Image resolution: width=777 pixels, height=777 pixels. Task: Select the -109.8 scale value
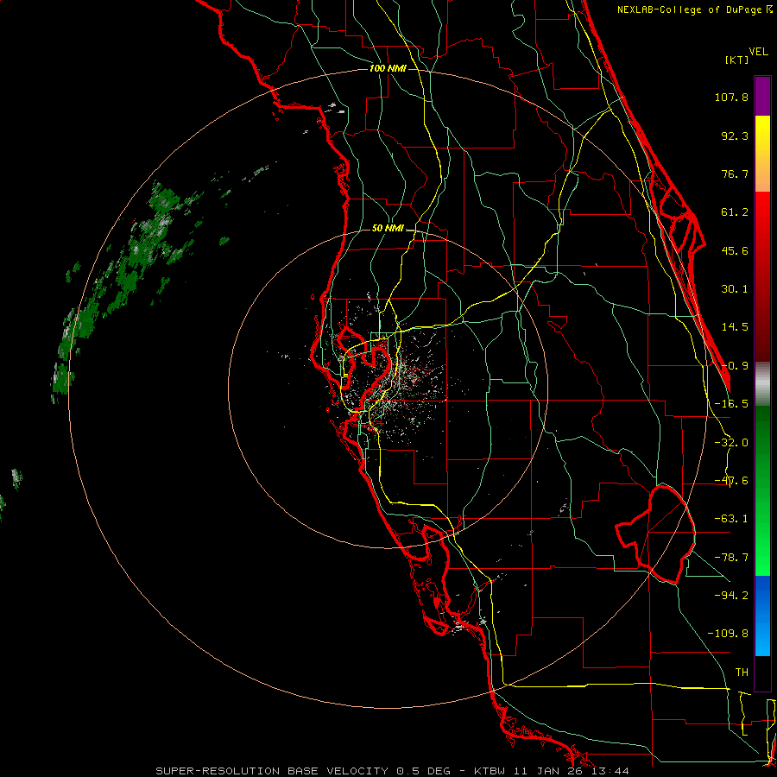tap(729, 634)
